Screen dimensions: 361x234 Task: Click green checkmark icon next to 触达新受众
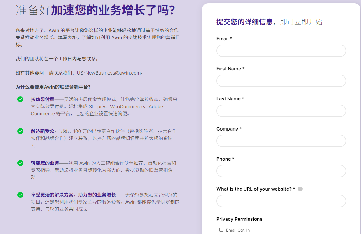[20, 131]
